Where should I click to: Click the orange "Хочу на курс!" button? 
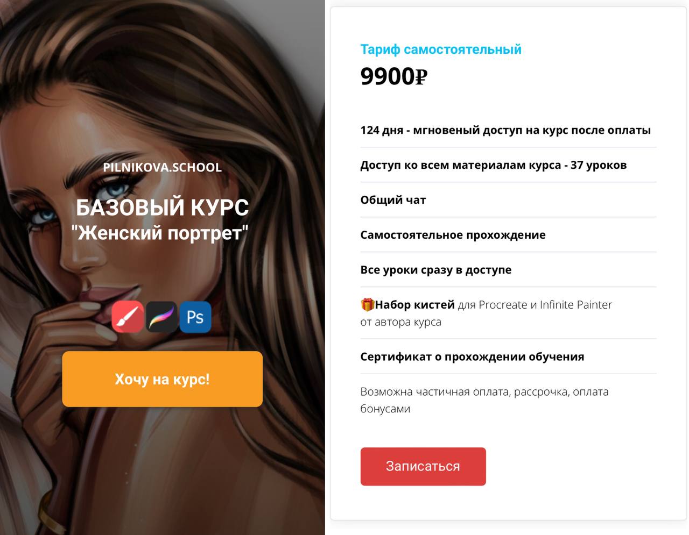click(x=163, y=379)
